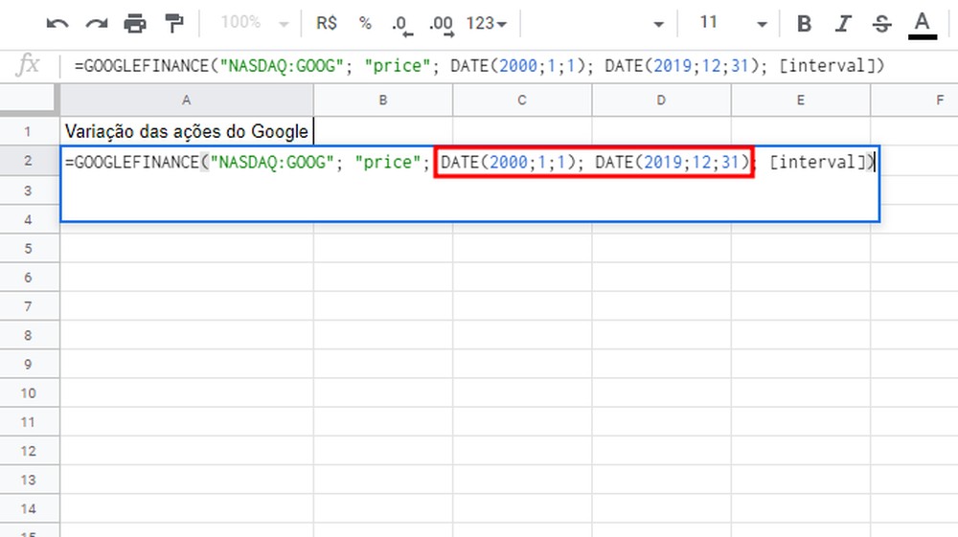Viewport: 958px width, 537px height.
Task: Toggle italic formatting
Action: pyautogui.click(x=843, y=24)
